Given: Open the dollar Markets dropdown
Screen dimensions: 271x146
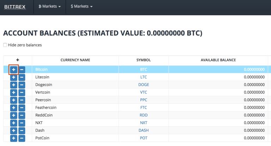Looking at the screenshot, I should click(x=82, y=6).
